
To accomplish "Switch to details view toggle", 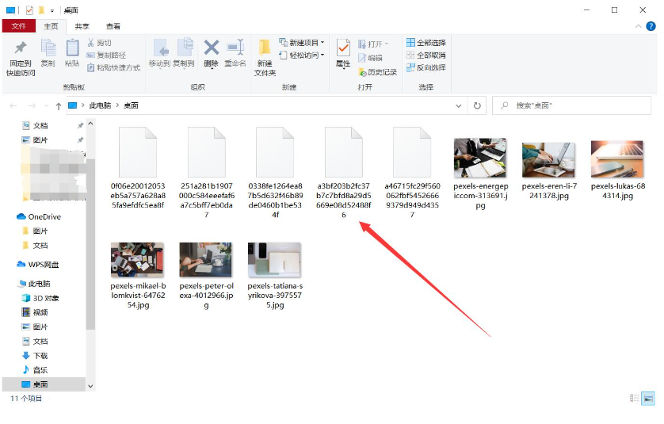I will tap(635, 398).
